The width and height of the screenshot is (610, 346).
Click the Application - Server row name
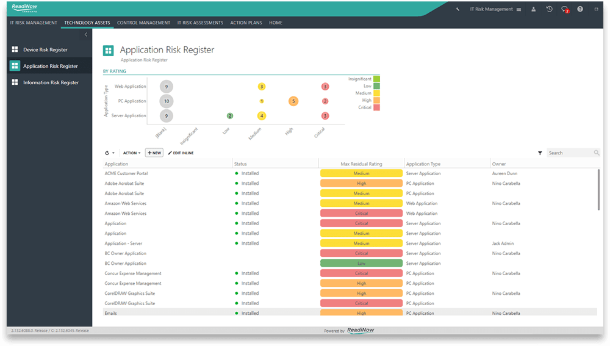123,243
